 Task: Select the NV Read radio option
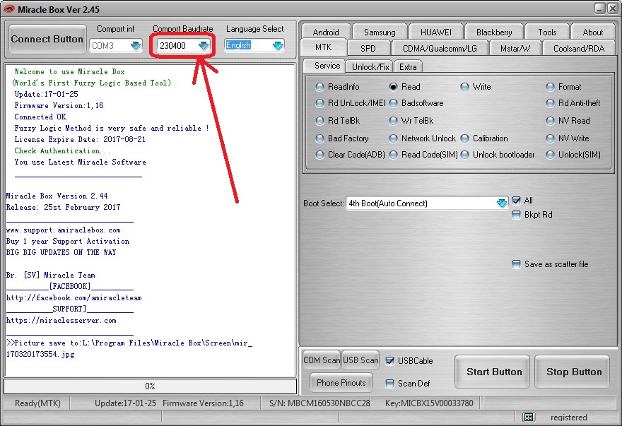568,121
